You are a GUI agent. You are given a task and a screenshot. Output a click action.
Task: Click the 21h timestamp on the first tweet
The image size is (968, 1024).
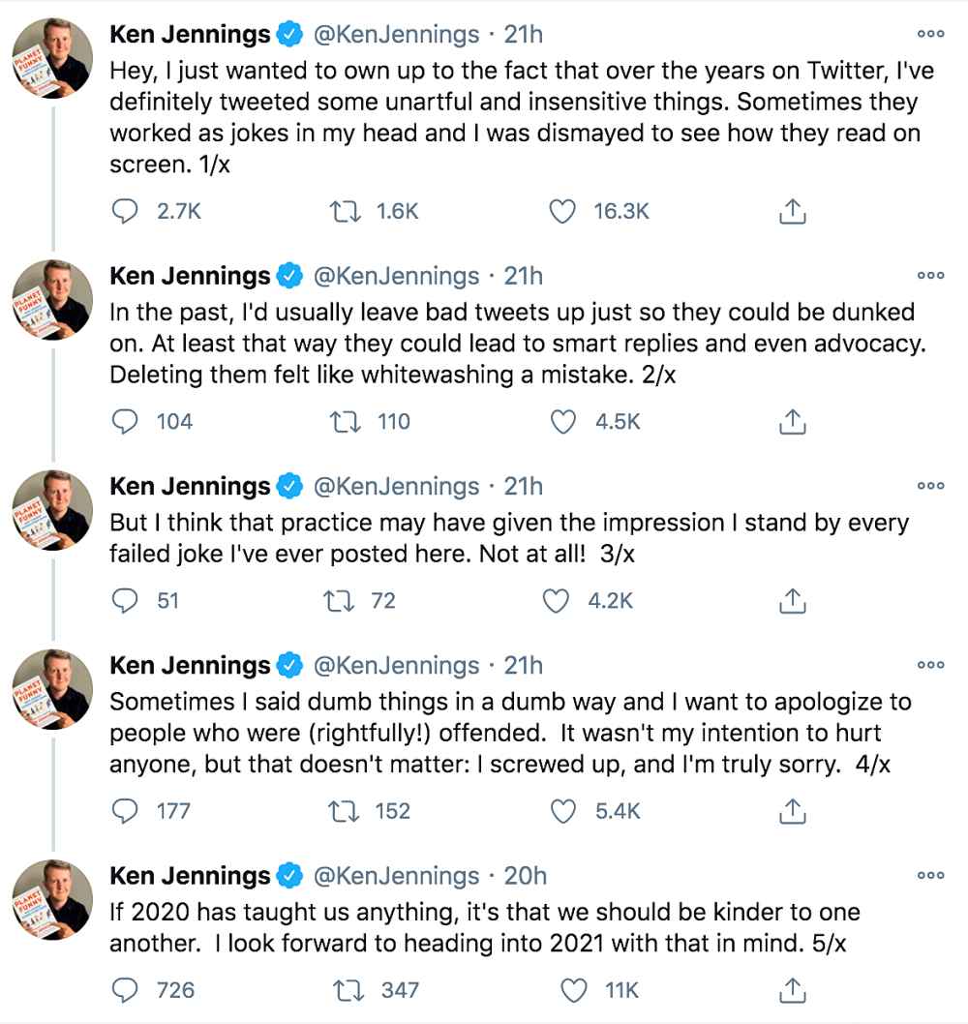tap(524, 33)
